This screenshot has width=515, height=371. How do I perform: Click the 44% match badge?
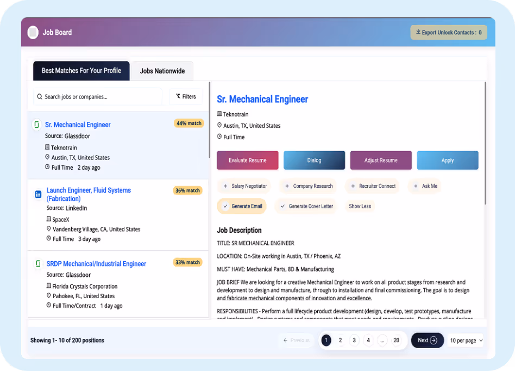tap(189, 123)
